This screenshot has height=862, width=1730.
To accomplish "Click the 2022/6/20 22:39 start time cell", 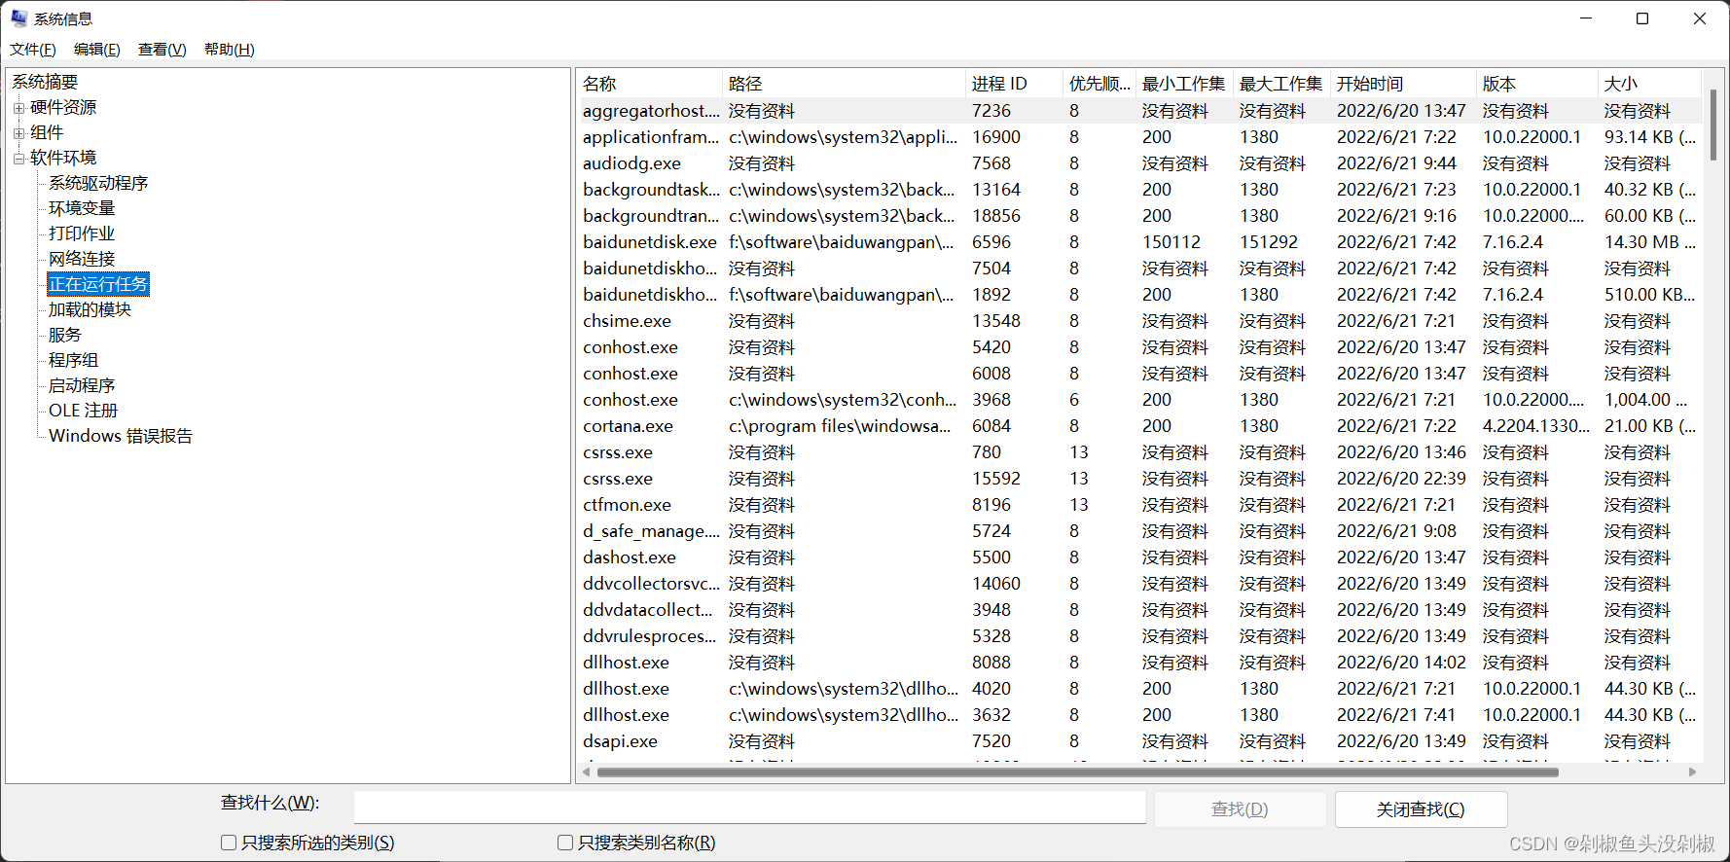I will coord(1401,479).
